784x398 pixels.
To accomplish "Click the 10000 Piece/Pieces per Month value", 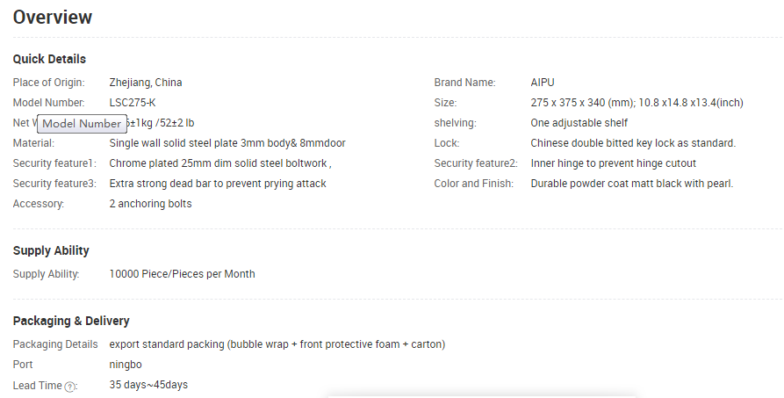I will pos(182,274).
